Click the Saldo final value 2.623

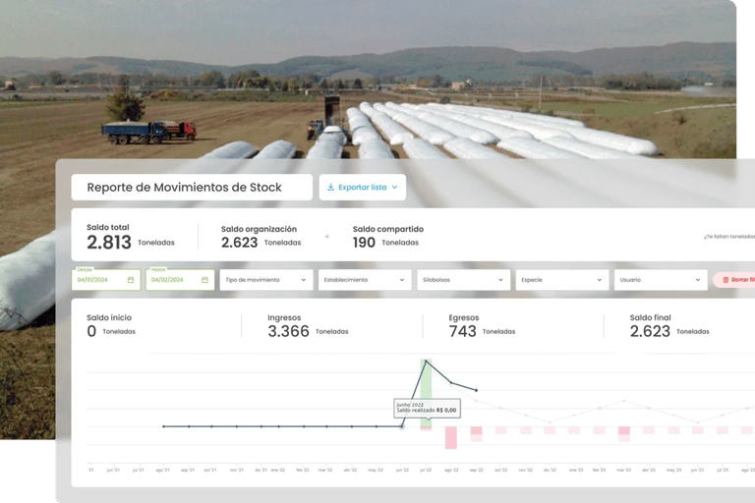click(650, 331)
